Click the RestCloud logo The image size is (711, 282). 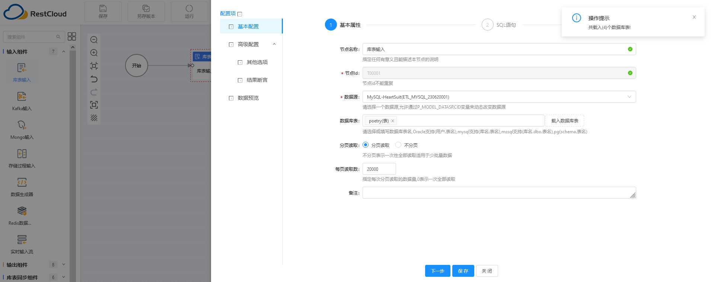(35, 12)
